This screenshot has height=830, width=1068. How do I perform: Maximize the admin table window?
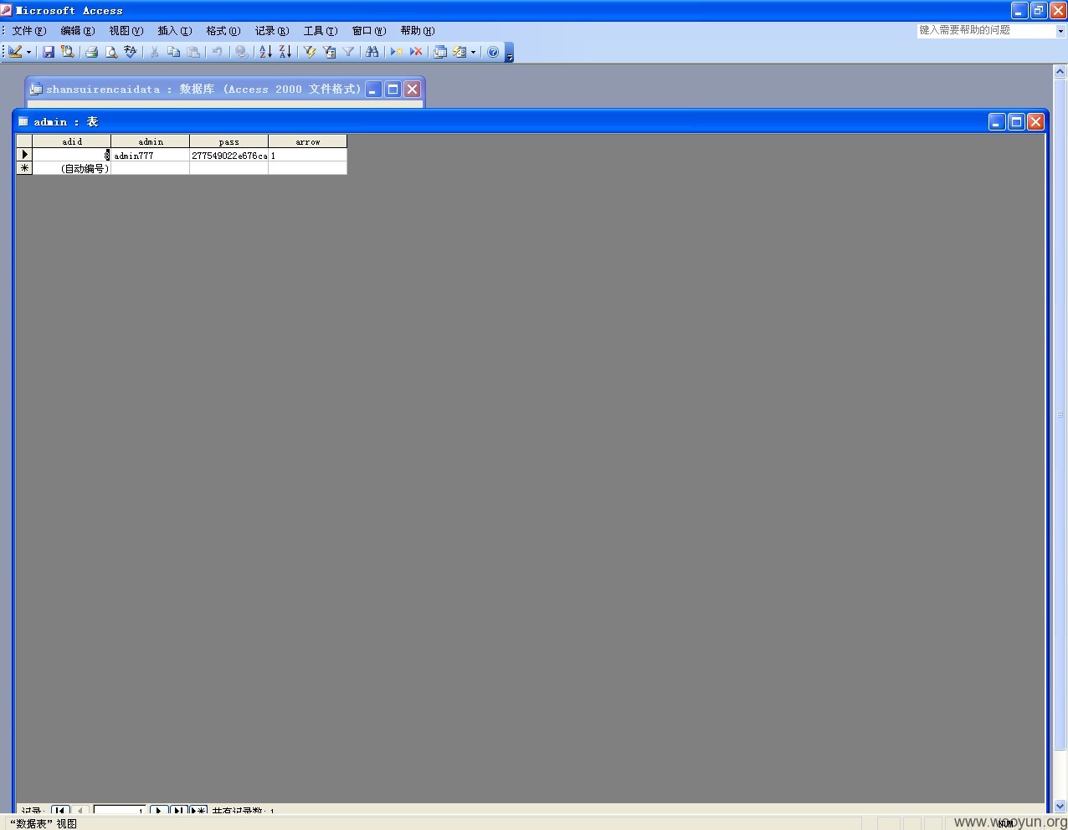point(1016,122)
